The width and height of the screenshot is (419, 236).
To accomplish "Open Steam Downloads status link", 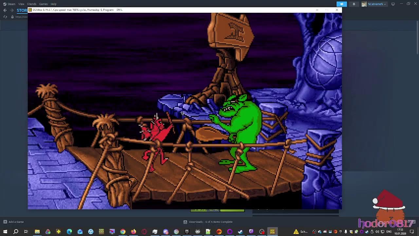I will [x=208, y=222].
